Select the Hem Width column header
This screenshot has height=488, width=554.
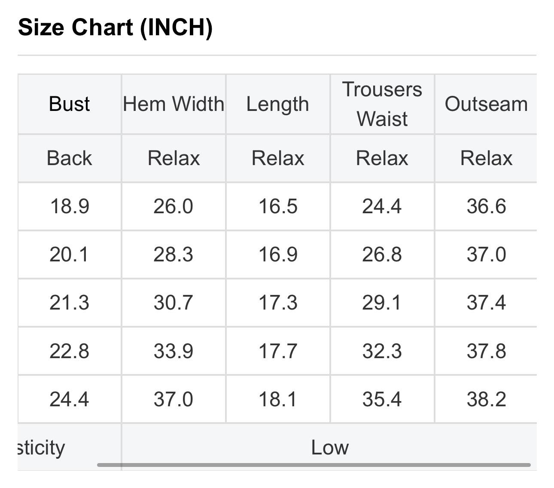pos(174,104)
